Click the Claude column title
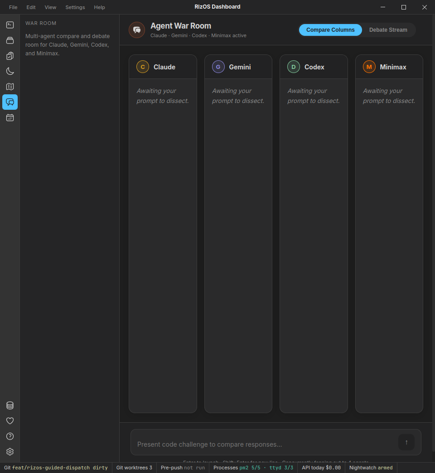This screenshot has width=435, height=473. tap(164, 67)
